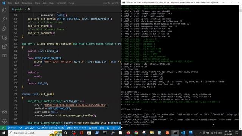Click the synchronize changes icon in status bar
Image resolution: width=242 pixels, height=136 pixels.
click(20, 128)
